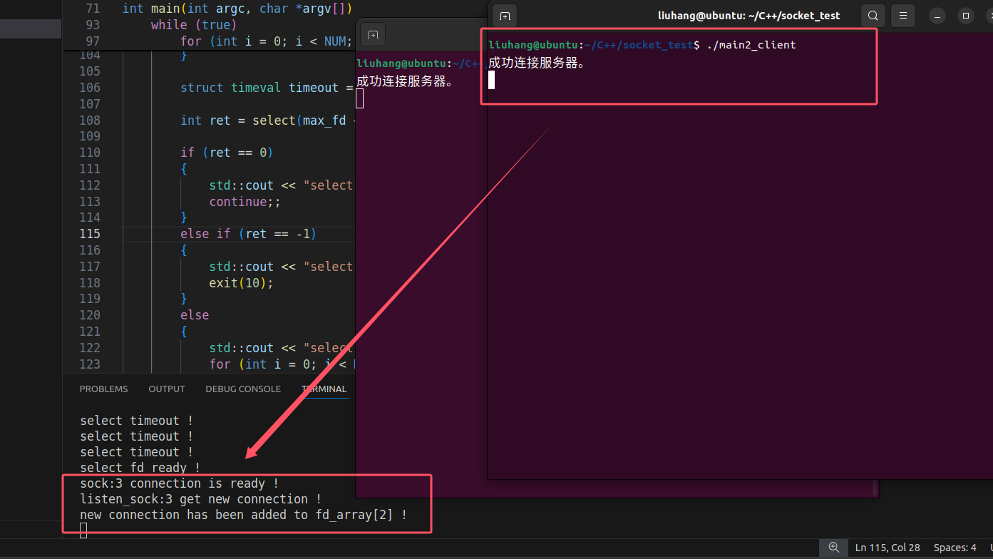993x559 pixels.
Task: Jump to sticky scroll line 'while (true)'
Action: [194, 25]
